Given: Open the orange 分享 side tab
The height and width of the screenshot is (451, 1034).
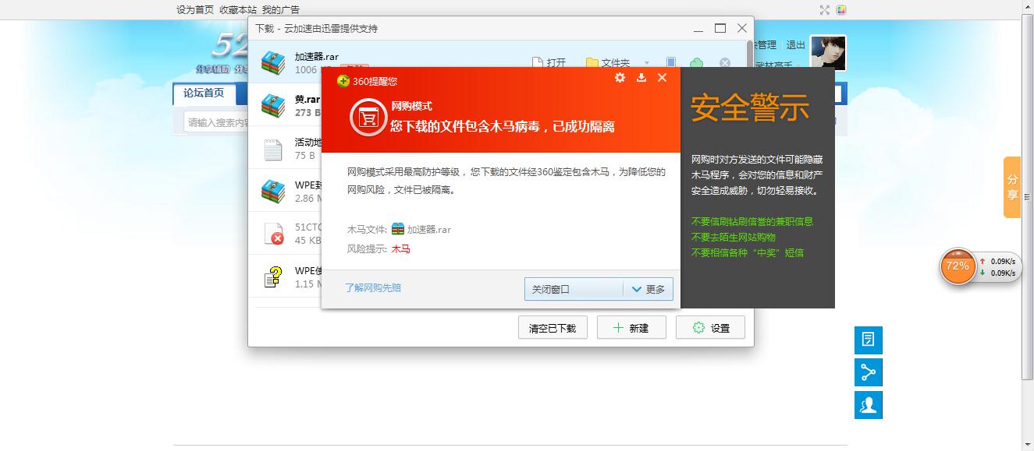Looking at the screenshot, I should tap(1012, 187).
